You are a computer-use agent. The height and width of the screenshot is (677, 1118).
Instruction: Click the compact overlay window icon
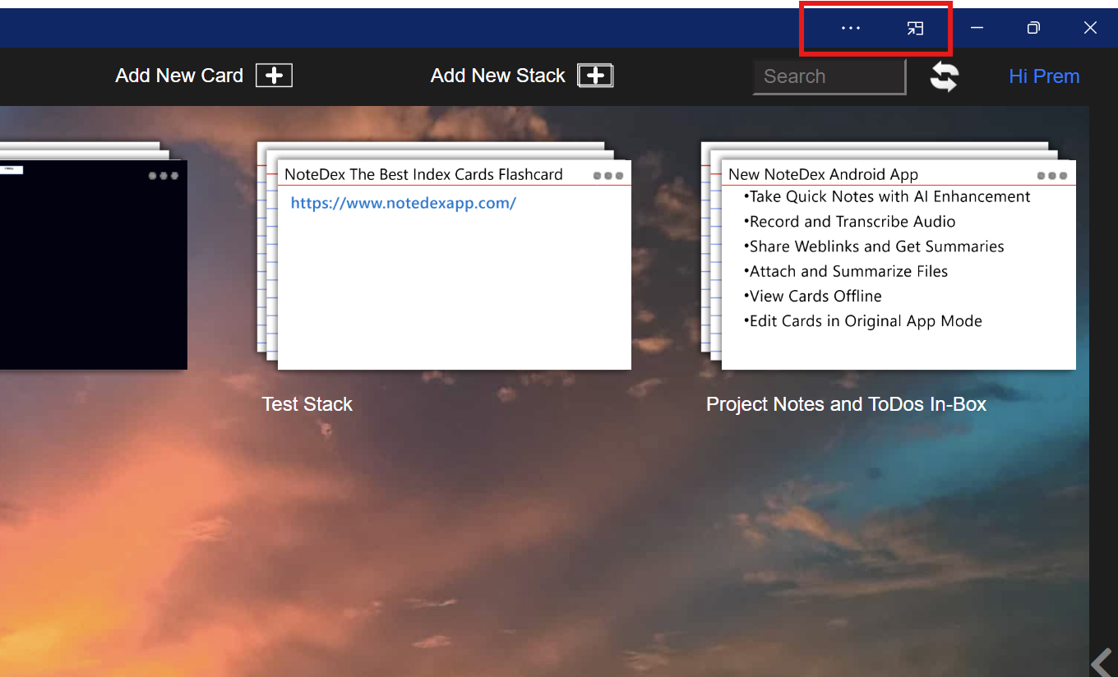coord(915,28)
